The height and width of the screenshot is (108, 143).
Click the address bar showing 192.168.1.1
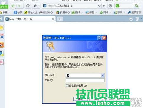coord(70,6)
